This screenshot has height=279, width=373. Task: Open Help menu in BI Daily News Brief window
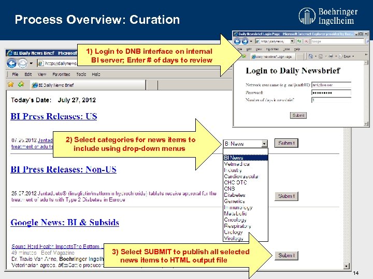[96, 74]
